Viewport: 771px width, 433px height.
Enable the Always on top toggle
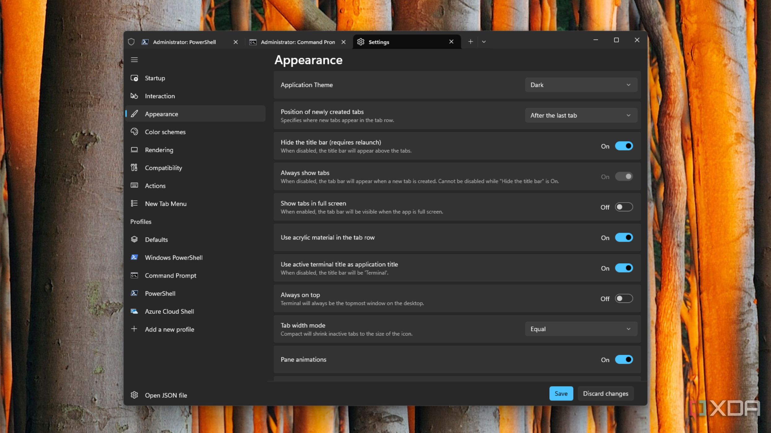624,298
